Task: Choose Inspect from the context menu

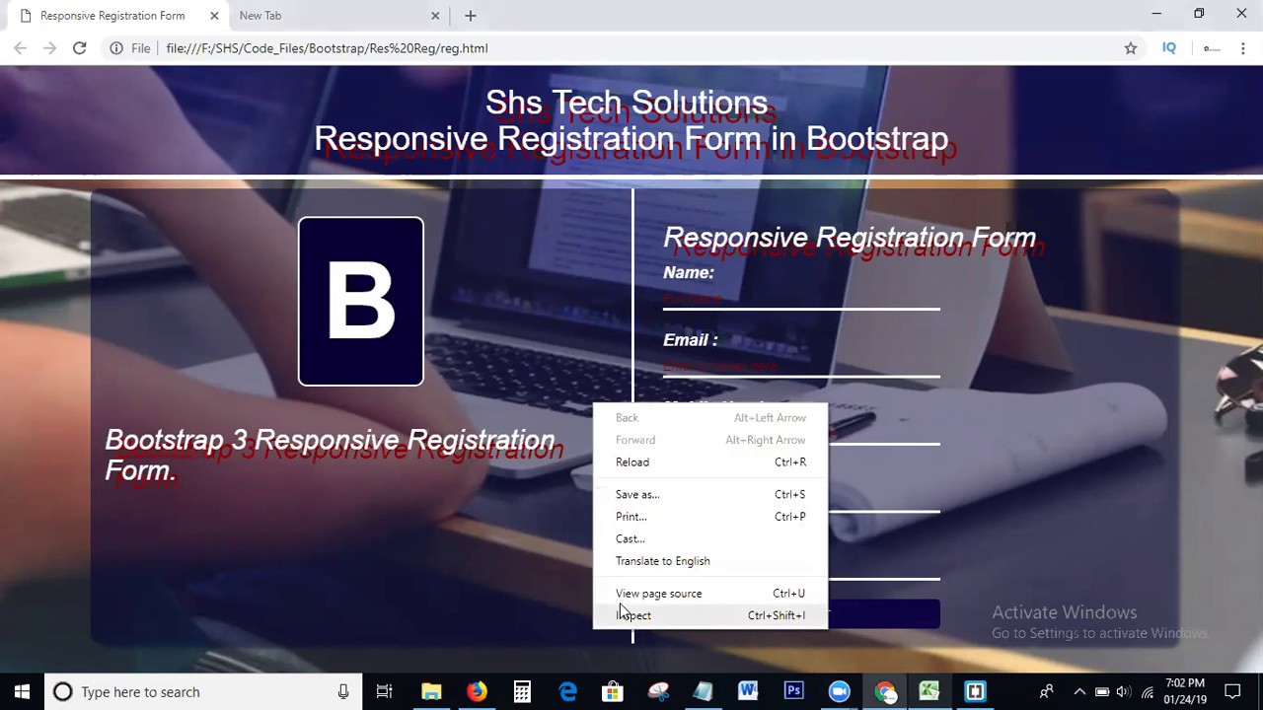Action: (x=710, y=615)
